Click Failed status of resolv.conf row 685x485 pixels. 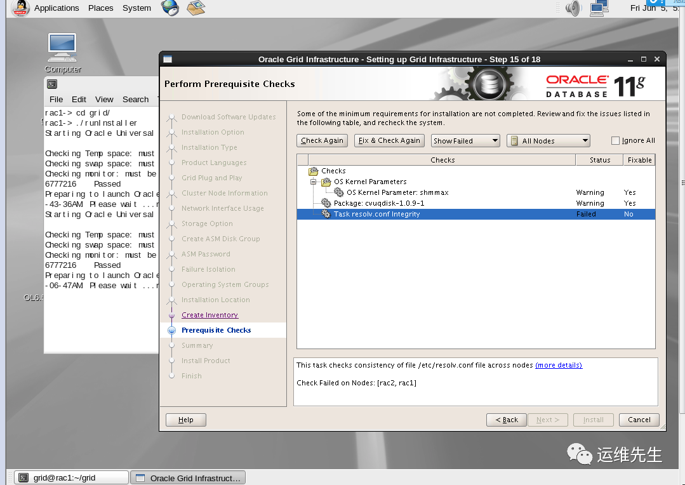(586, 214)
